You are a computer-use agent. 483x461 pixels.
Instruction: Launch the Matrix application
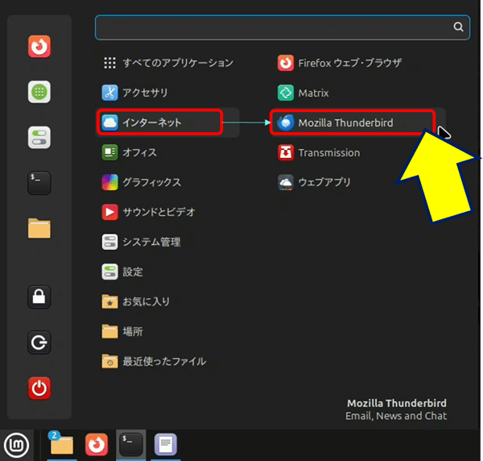tap(359, 93)
